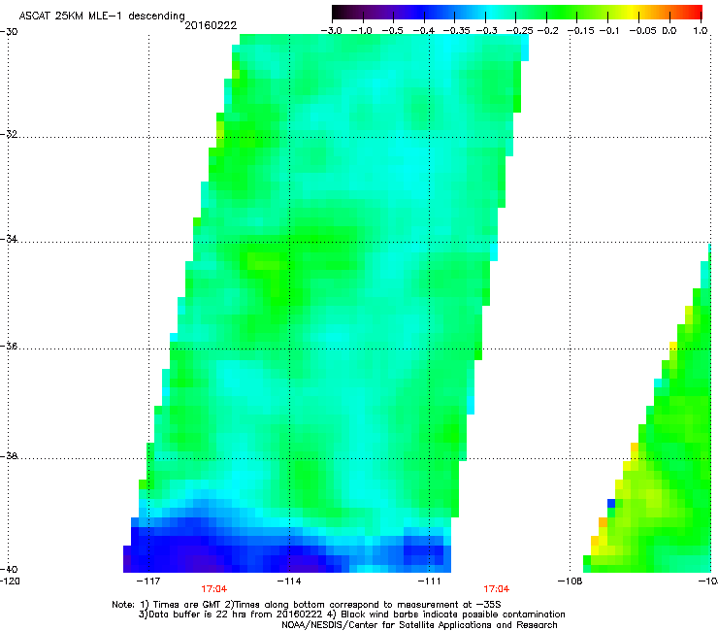Viewport: 718px width, 631px height.
Task: Click longitude label -108
Action: pyautogui.click(x=570, y=581)
